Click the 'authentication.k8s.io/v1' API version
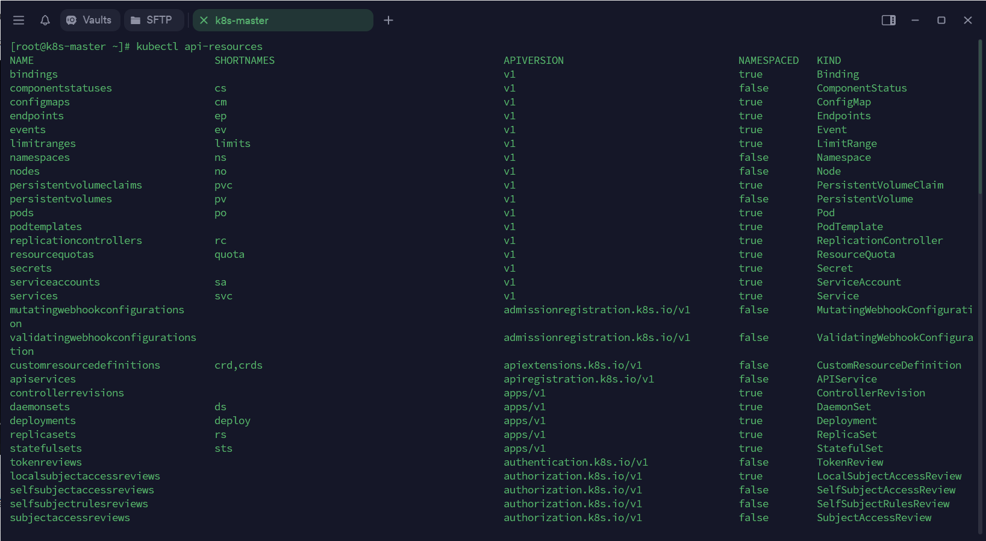Image resolution: width=986 pixels, height=541 pixels. coord(576,462)
